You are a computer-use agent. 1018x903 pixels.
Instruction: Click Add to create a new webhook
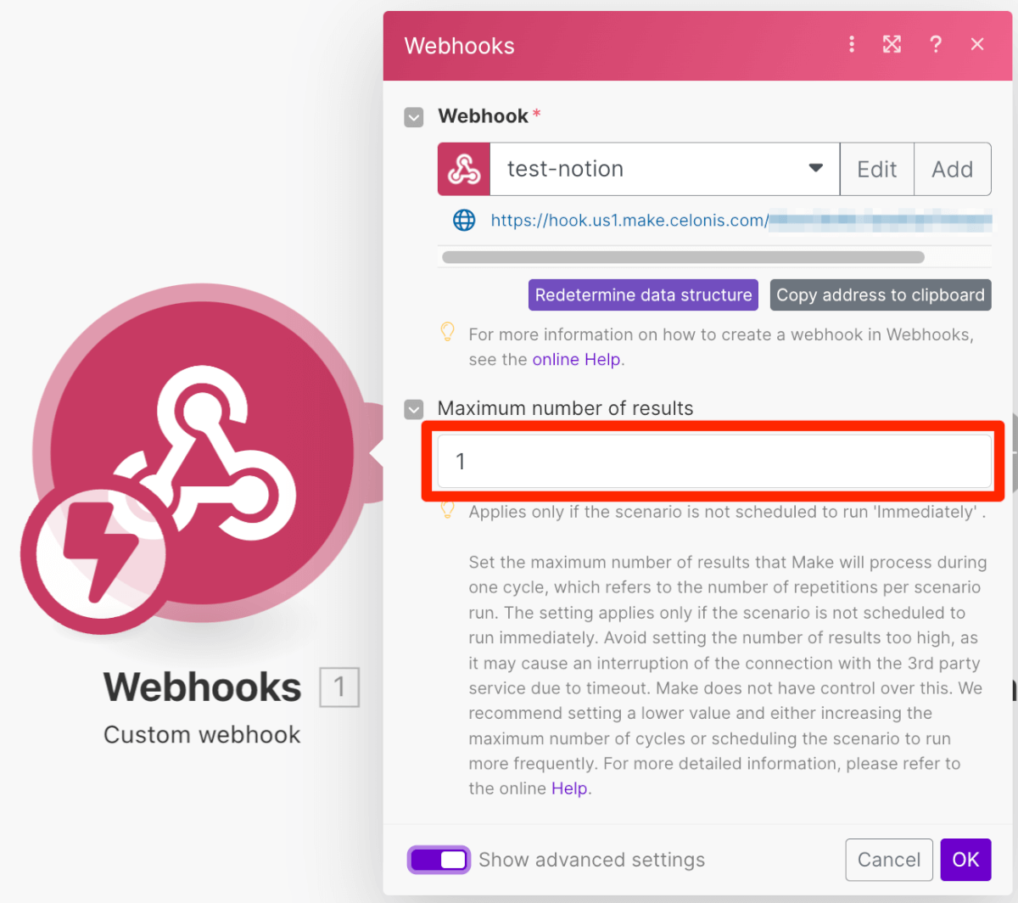[x=953, y=169]
